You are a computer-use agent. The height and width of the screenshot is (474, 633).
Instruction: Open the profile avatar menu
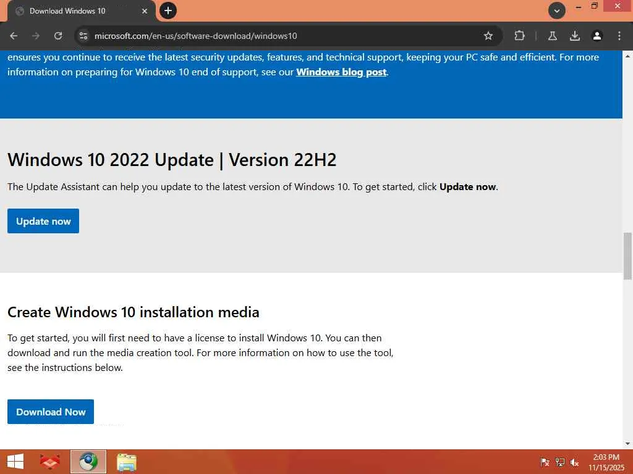tap(597, 36)
